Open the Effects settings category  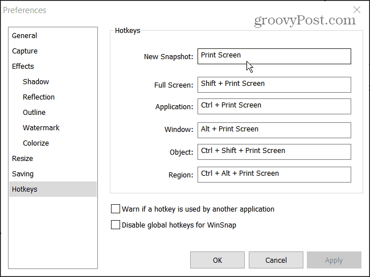pos(23,66)
